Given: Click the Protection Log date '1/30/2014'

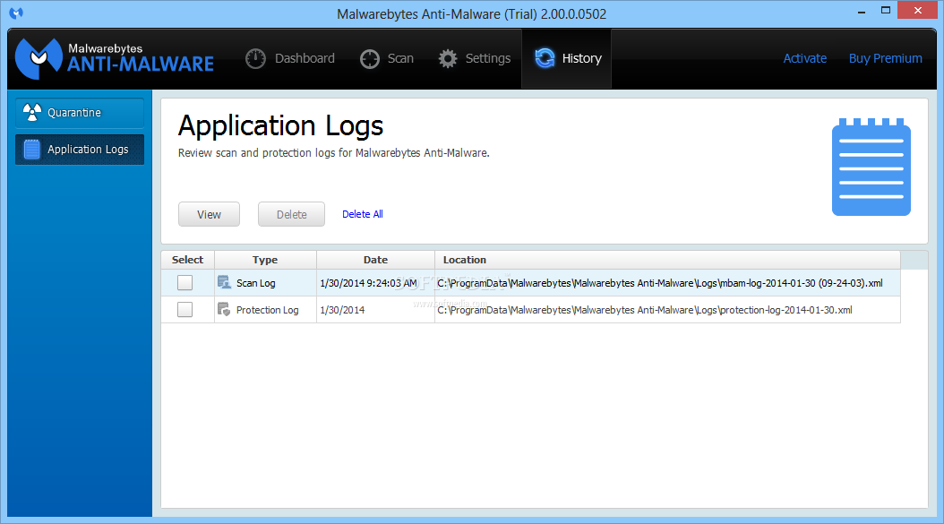Looking at the screenshot, I should [x=342, y=310].
